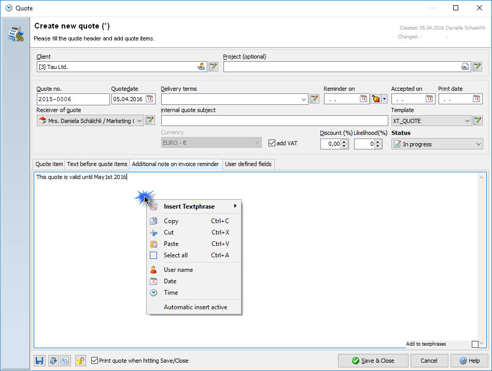Screen dimensions: 492x371
Task: Click the printer icon in bottom toolbar
Action: (53, 361)
